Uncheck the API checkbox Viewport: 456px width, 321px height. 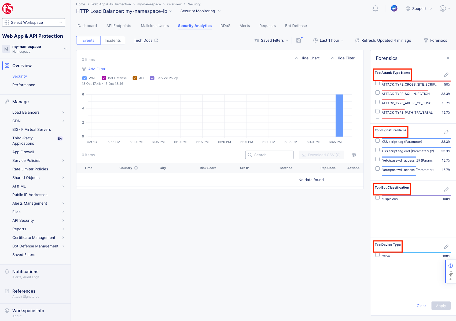point(135,78)
